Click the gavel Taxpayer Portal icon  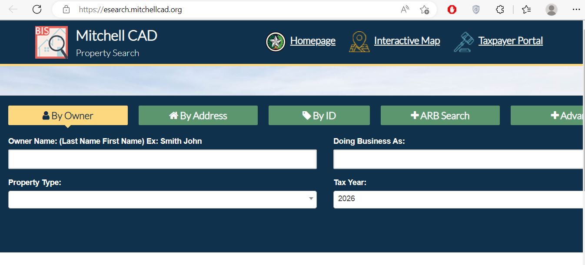464,42
